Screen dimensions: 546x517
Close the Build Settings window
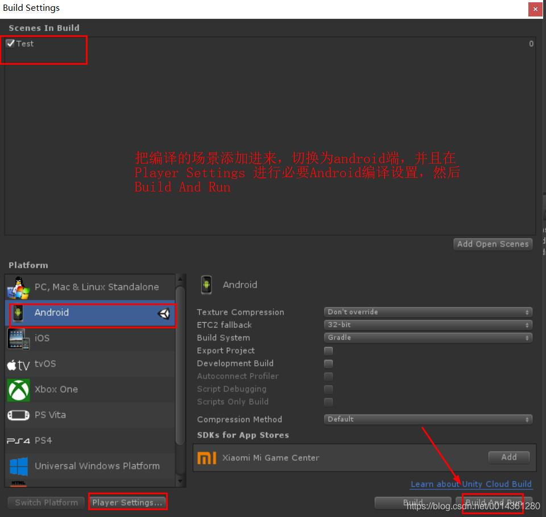coord(535,9)
